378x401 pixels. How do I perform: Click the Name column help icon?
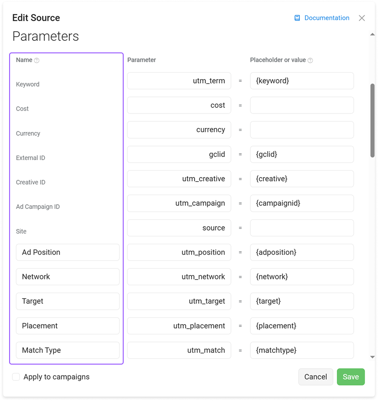pyautogui.click(x=37, y=60)
